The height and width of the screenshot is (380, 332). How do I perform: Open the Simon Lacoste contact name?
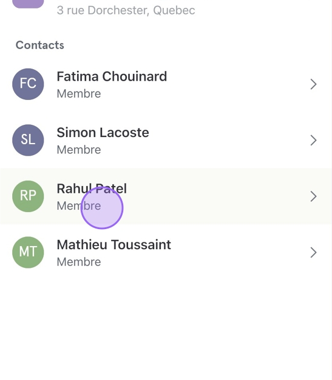(x=103, y=133)
